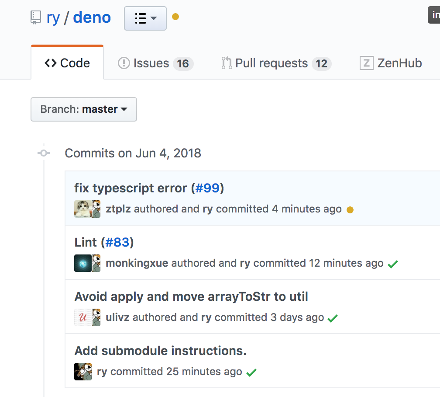Click the yellow status dot beside the list dropdown

click(175, 17)
